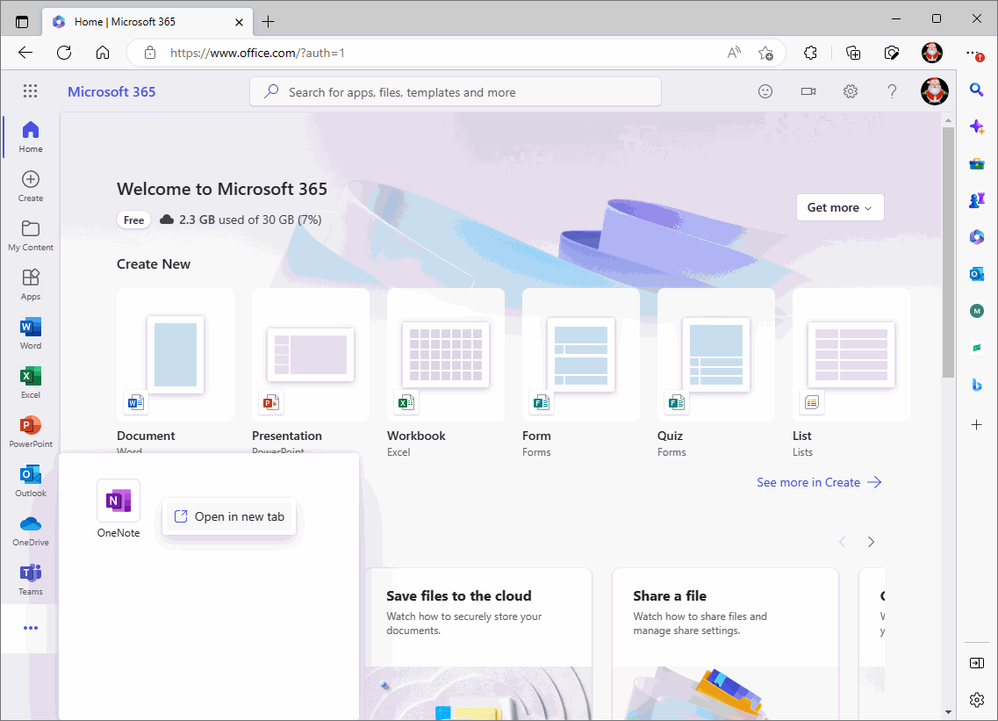Image resolution: width=998 pixels, height=721 pixels.
Task: Add a sidebar app with plus
Action: click(976, 424)
